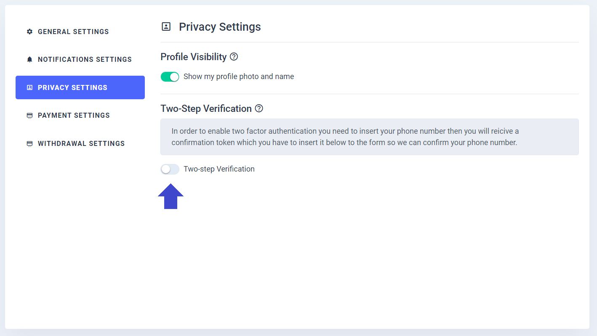This screenshot has height=336, width=597.
Task: Click the help icon next to Profile Visibility
Action: pos(234,56)
